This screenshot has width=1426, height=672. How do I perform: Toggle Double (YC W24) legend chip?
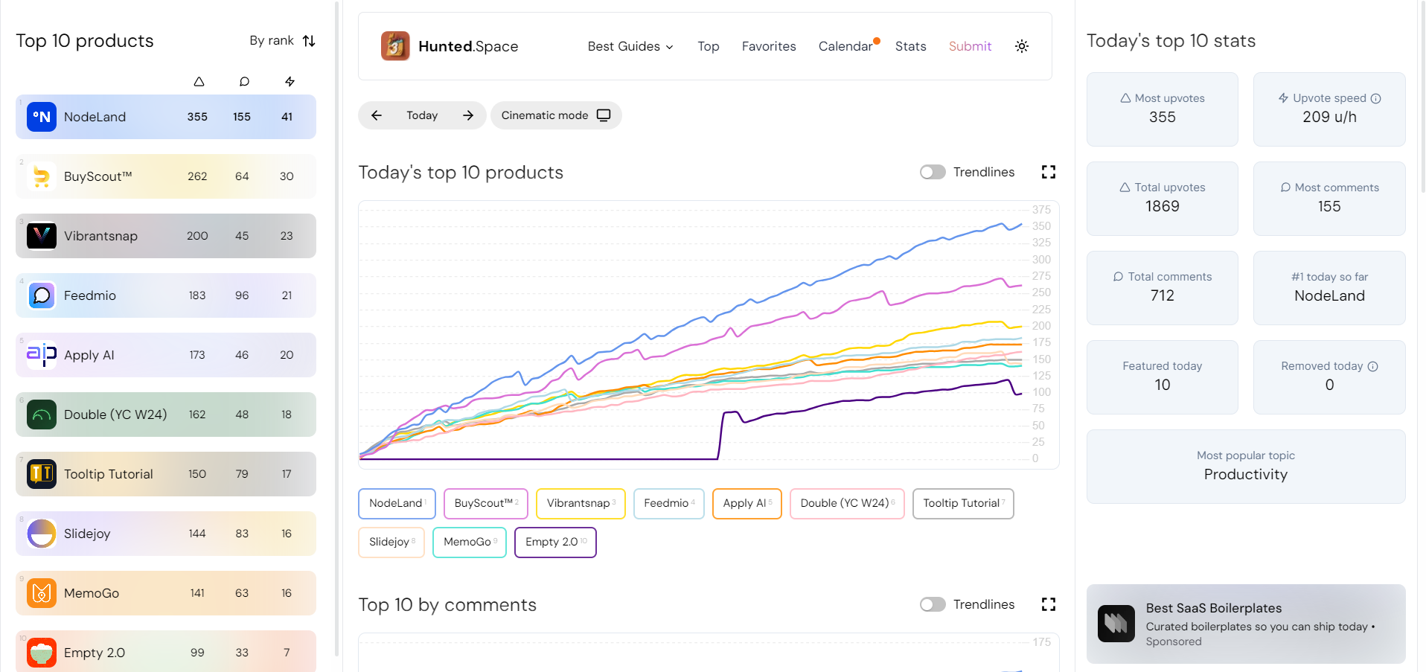(x=847, y=503)
